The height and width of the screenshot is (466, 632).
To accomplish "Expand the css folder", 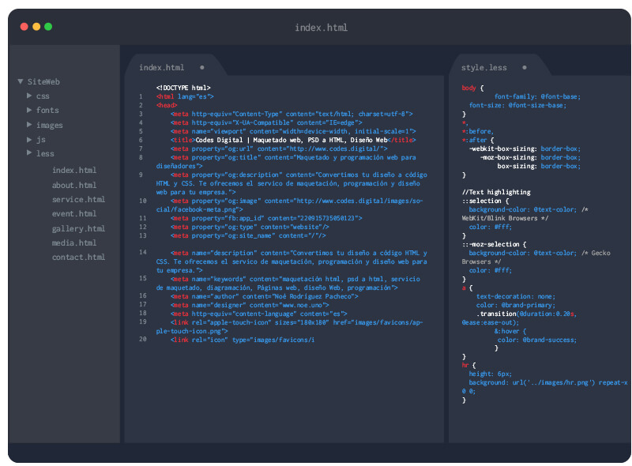I will click(30, 96).
